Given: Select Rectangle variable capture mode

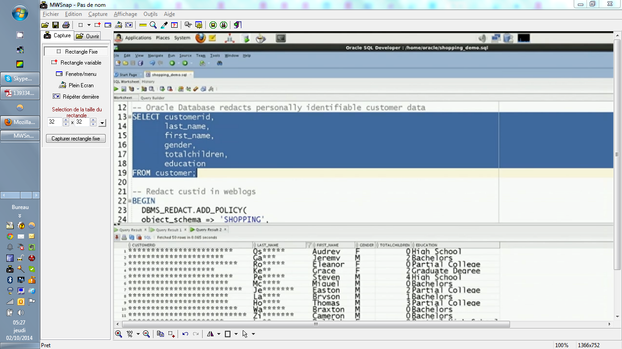Looking at the screenshot, I should tap(76, 63).
